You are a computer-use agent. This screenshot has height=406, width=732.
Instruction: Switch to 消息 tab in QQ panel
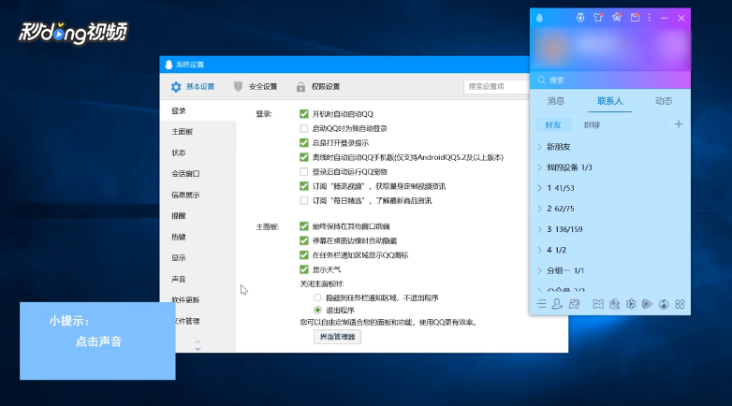pos(555,101)
